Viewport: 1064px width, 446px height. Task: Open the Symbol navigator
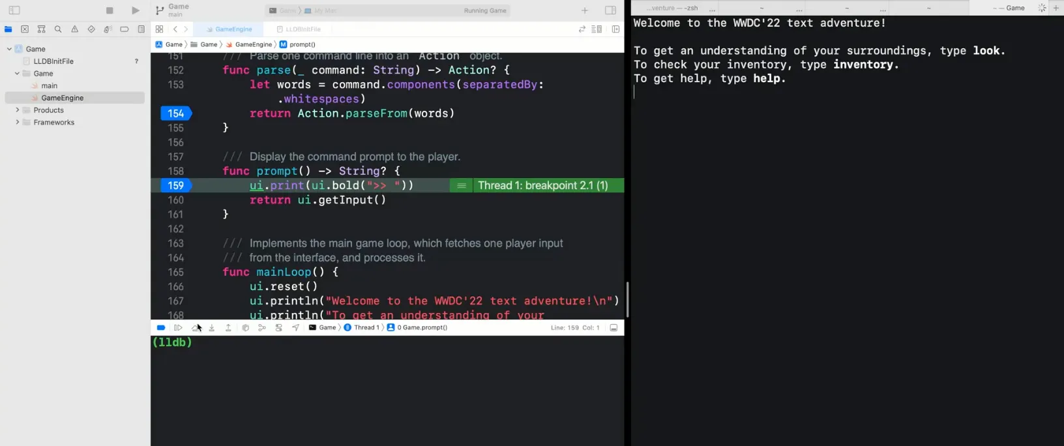[41, 29]
